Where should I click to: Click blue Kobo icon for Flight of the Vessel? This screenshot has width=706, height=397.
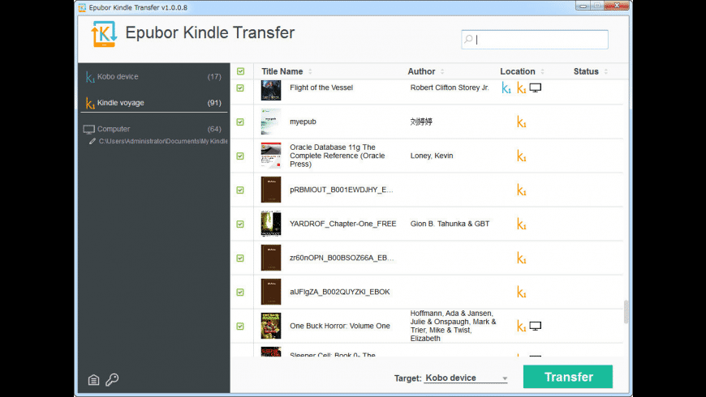click(x=506, y=88)
